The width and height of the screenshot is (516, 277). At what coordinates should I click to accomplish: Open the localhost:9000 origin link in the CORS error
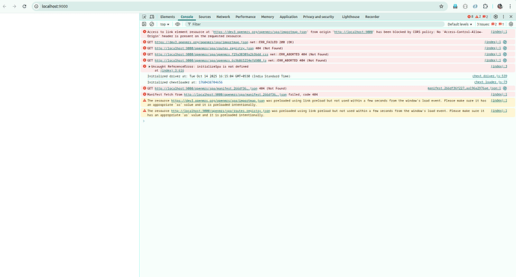(354, 32)
